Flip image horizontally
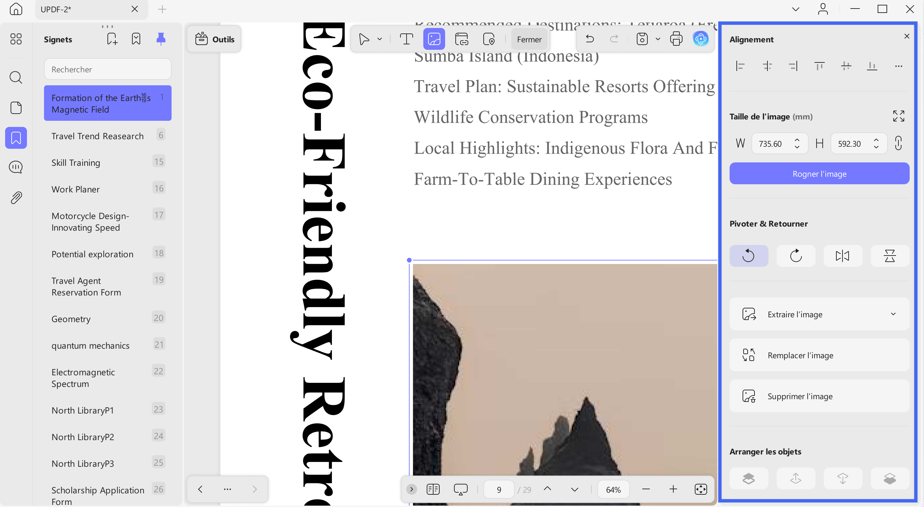 (x=842, y=256)
